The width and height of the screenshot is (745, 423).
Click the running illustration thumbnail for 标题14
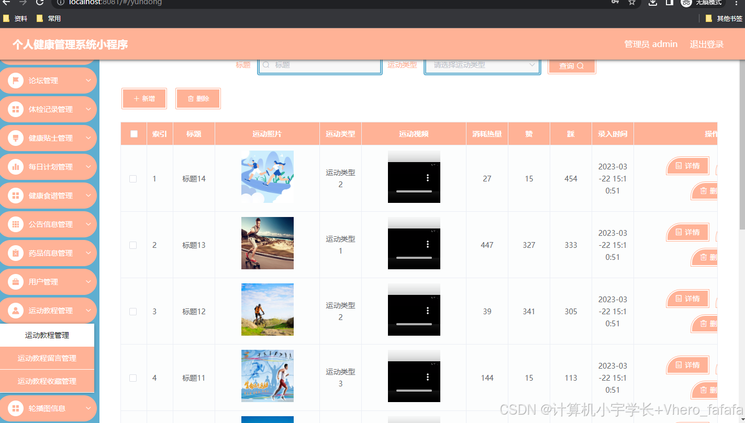pyautogui.click(x=268, y=177)
